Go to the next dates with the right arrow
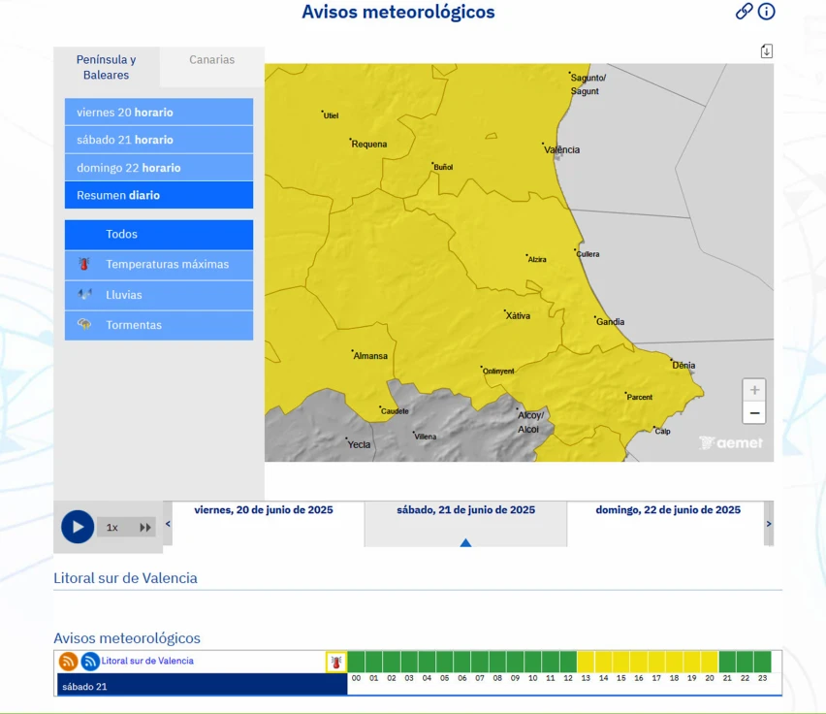 pos(769,524)
